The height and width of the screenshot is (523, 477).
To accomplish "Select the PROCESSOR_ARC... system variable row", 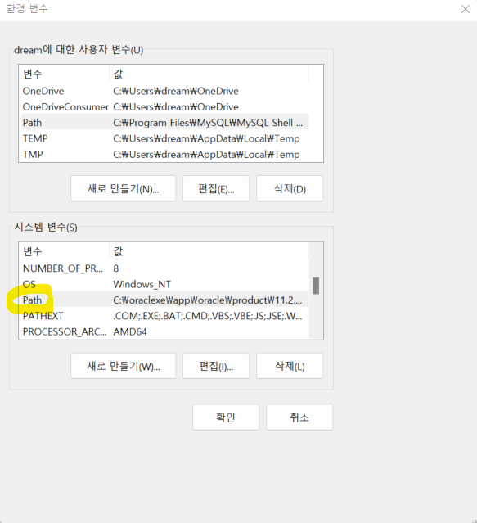I will click(x=165, y=331).
